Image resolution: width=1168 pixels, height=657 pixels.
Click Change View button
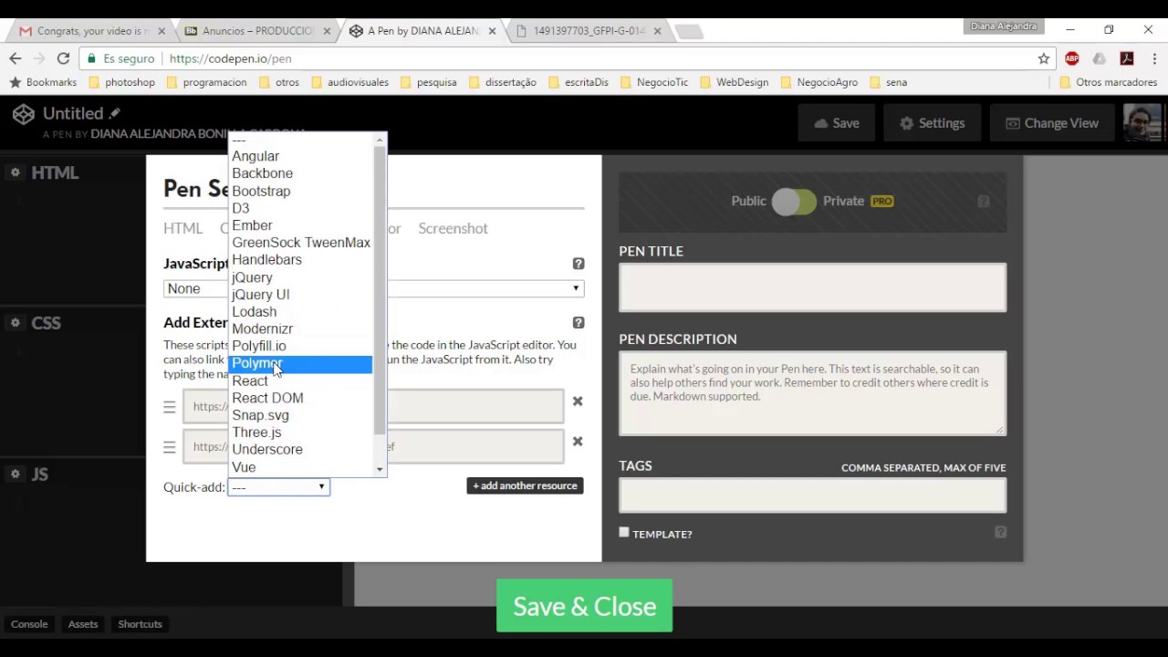click(x=1051, y=123)
